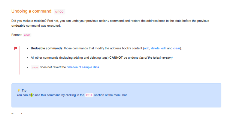Click the 'Tip' title in blue box
This screenshot has height=114, width=233.
point(24,90)
